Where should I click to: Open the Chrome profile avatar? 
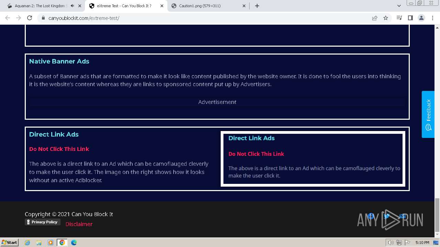click(421, 18)
